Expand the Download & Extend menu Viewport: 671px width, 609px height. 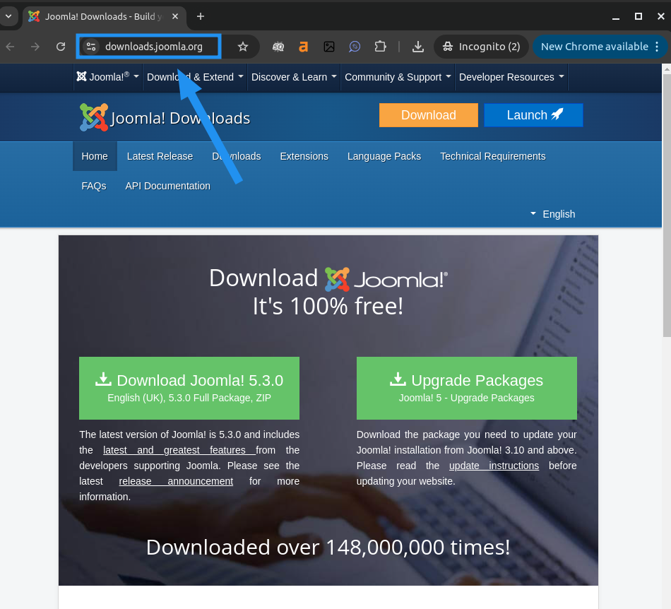(195, 77)
